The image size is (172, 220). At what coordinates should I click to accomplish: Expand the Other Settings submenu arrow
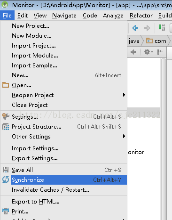point(124,136)
